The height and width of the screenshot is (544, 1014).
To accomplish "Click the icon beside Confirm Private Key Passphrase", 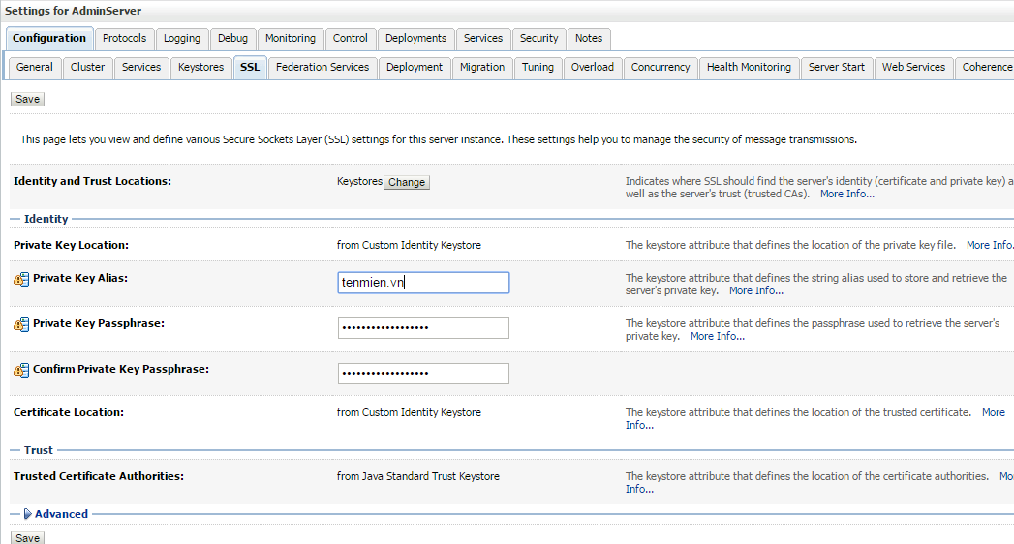I will coord(21,370).
